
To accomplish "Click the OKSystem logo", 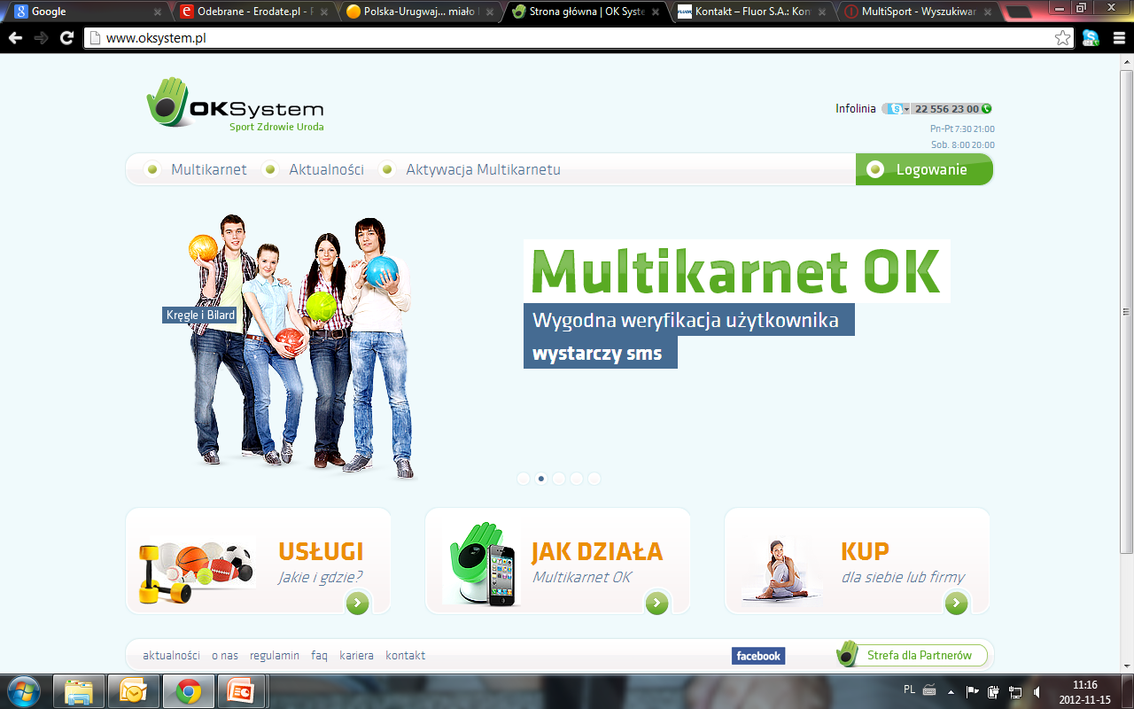I will click(x=235, y=105).
